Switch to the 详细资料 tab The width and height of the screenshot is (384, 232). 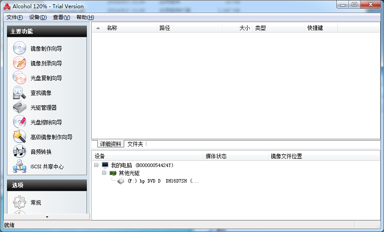tap(110, 144)
